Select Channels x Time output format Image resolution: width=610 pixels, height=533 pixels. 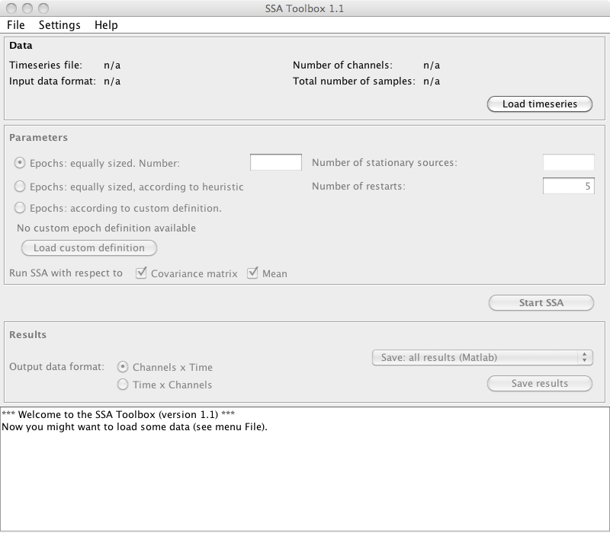click(124, 367)
